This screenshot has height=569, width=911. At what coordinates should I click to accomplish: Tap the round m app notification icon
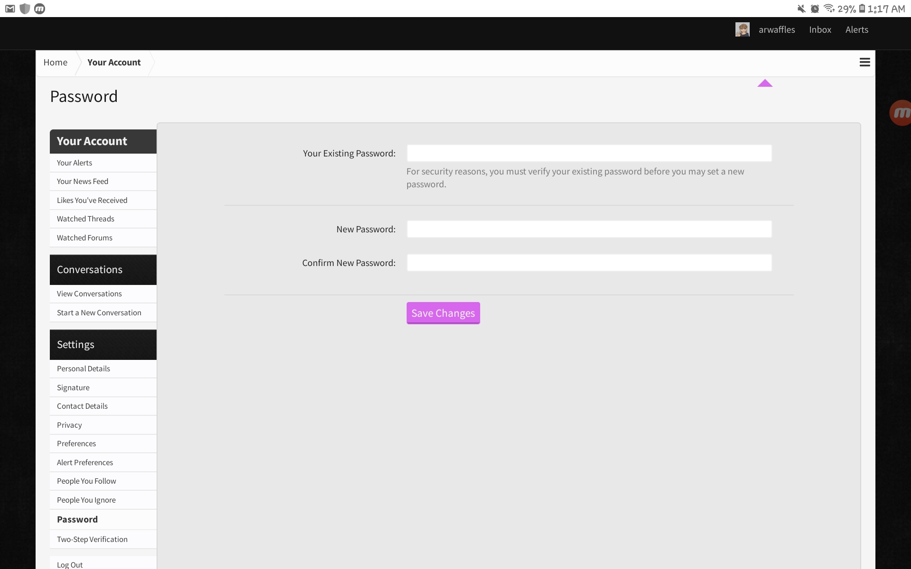point(40,9)
